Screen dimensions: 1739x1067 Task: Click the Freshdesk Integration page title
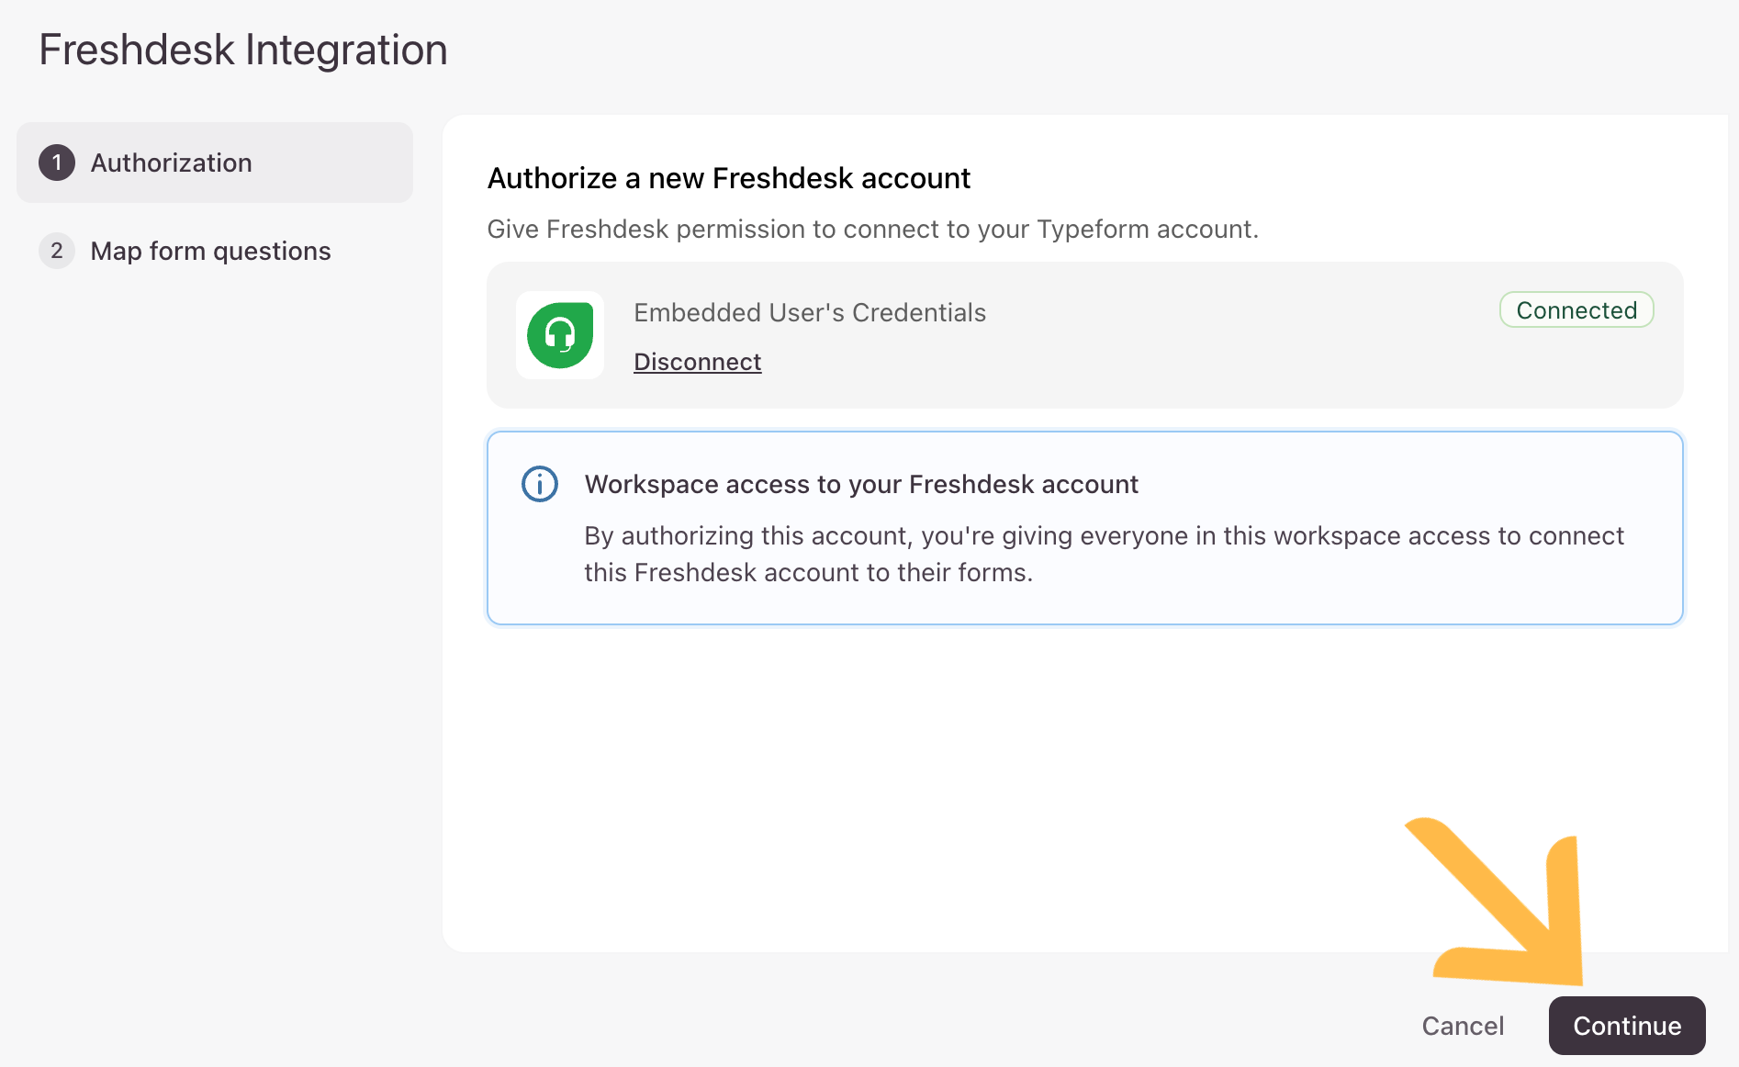(x=242, y=49)
